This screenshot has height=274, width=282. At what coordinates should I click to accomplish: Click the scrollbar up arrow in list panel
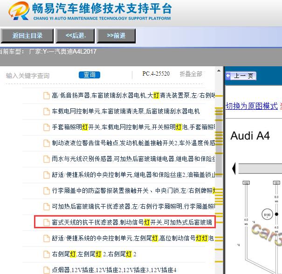click(219, 70)
